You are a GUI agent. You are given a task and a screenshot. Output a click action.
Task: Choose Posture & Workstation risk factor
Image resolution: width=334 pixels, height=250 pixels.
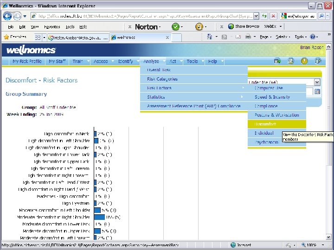(276, 115)
